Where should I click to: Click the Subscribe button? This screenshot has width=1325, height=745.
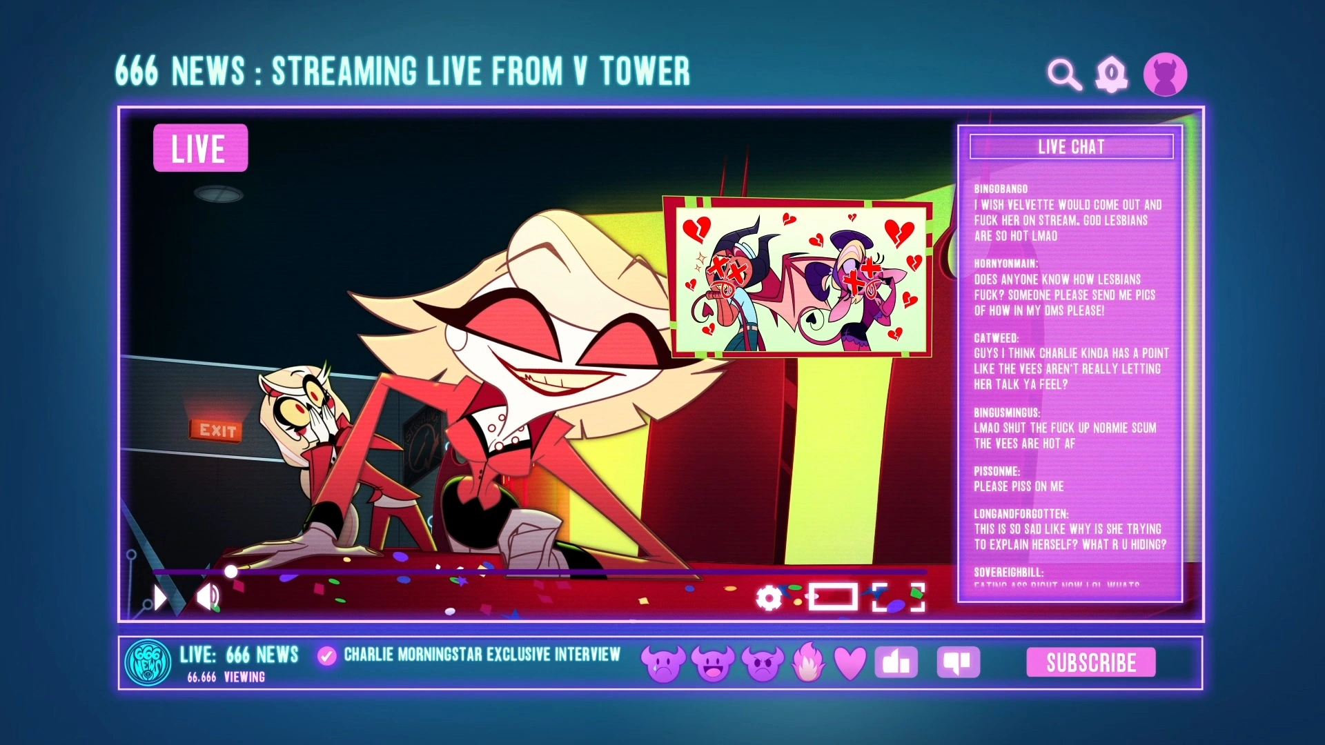(1090, 663)
